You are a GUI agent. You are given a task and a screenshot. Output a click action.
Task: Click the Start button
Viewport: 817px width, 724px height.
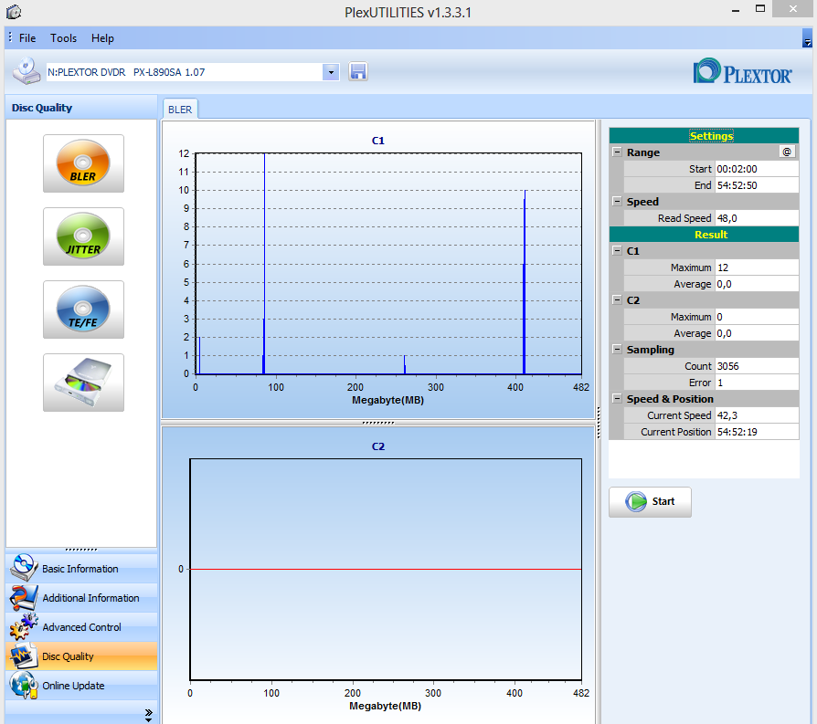tap(650, 502)
